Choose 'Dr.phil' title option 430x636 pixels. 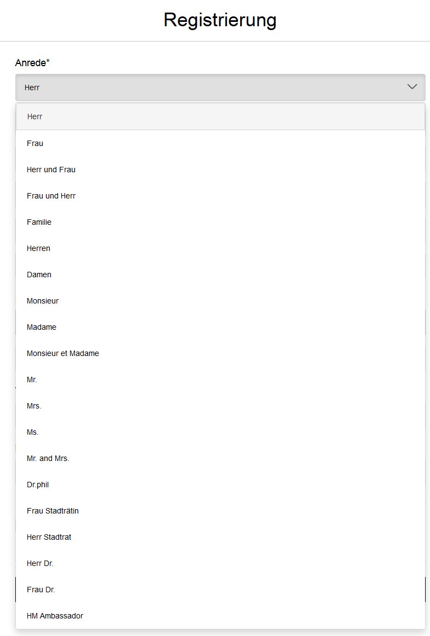point(220,485)
